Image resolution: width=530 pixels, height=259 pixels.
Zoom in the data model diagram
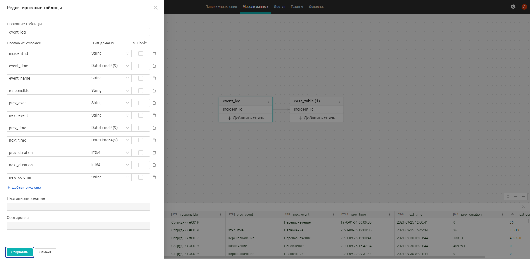524,197
